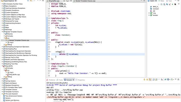Image resolution: width=181 pixels, height=102 pixels.
Task: Toggle Show Error in Editor in the Console toolbar
Action: pos(150,80)
